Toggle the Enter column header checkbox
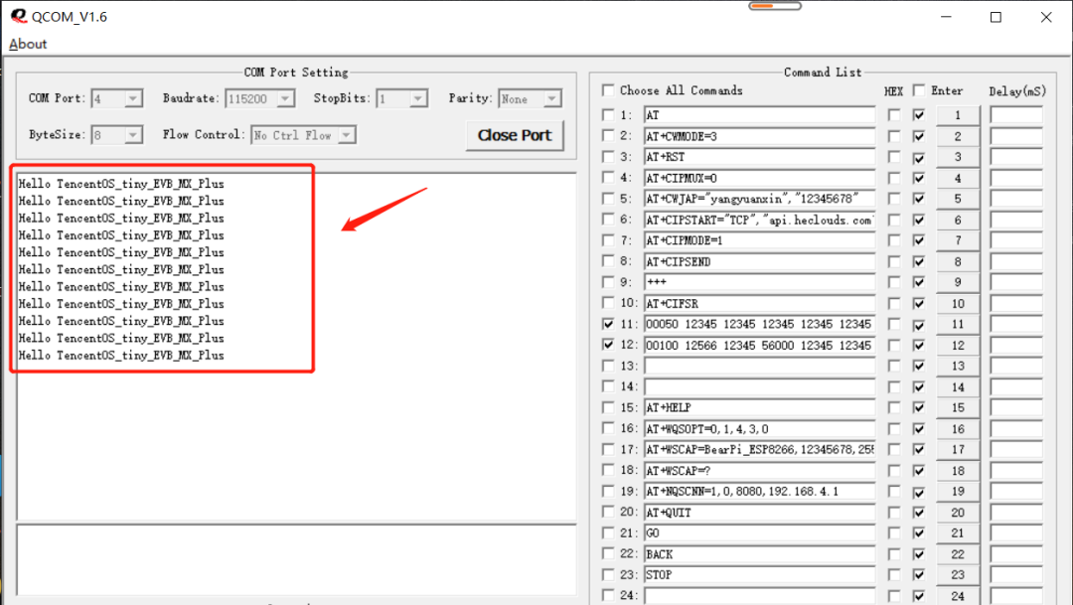The height and width of the screenshot is (605, 1073). (x=919, y=90)
